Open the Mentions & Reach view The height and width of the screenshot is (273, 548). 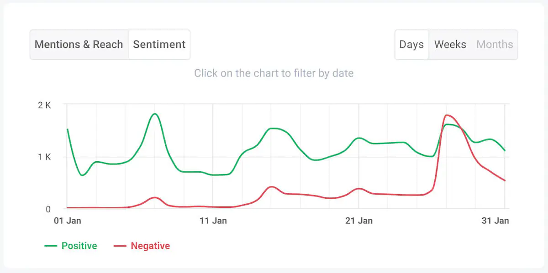coord(79,44)
